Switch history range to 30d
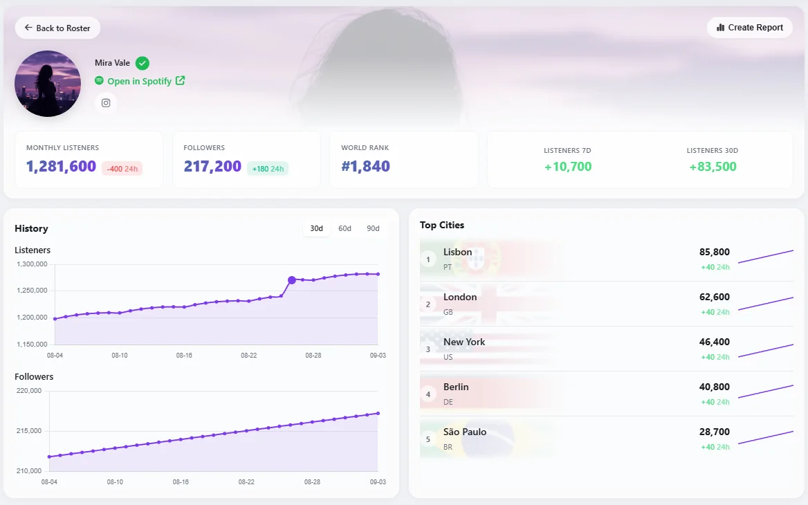This screenshot has width=808, height=505. (316, 228)
